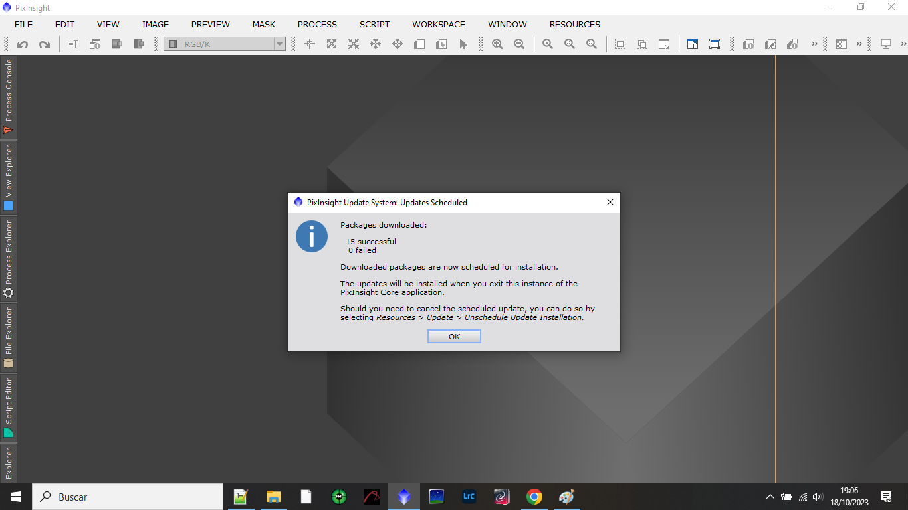The height and width of the screenshot is (510, 908).
Task: Expand the chevron at far right toolbar edge
Action: coord(903,44)
